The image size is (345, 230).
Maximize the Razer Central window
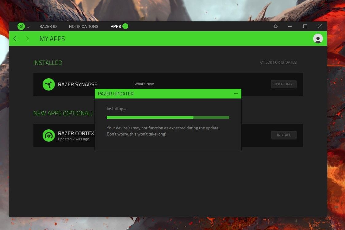[x=305, y=26]
